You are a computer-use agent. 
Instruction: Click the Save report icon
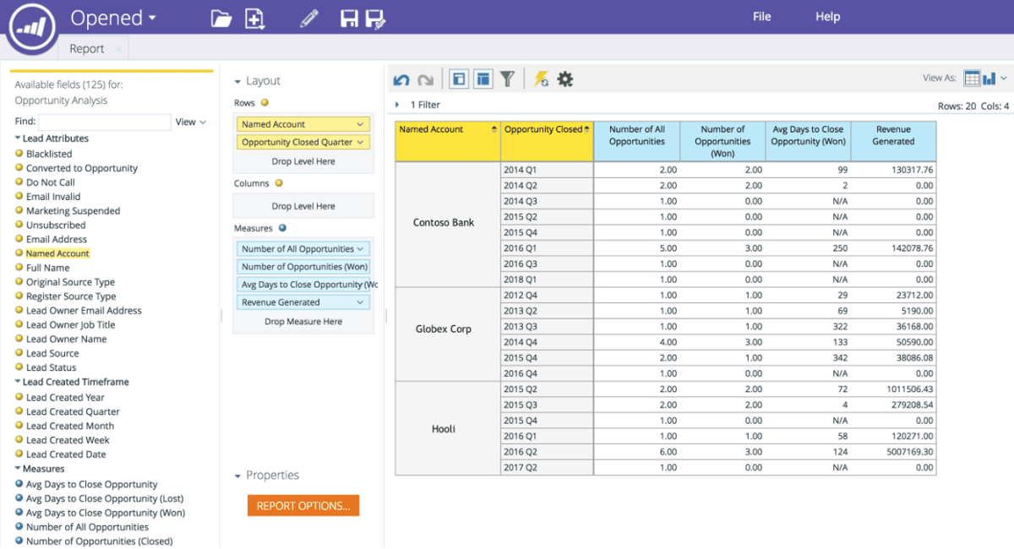click(349, 17)
